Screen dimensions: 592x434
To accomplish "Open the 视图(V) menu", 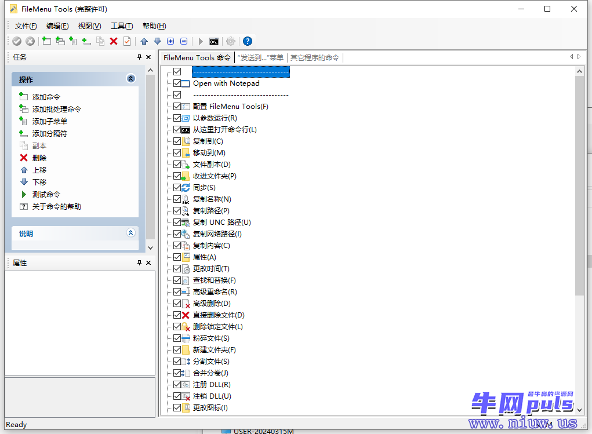I will [89, 26].
